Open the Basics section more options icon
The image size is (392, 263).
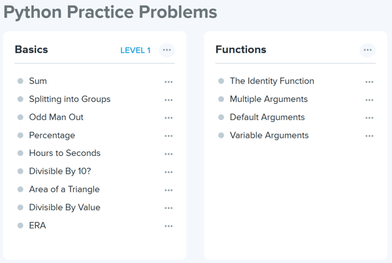click(x=167, y=50)
